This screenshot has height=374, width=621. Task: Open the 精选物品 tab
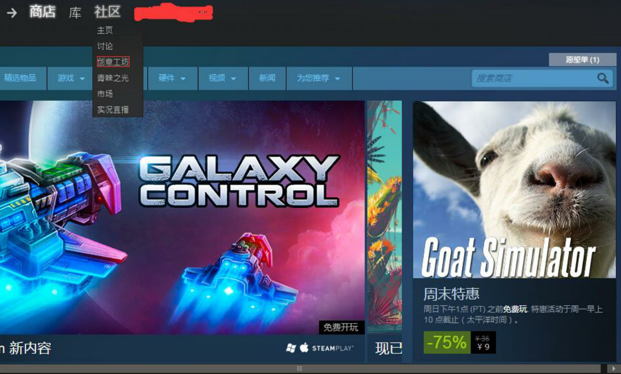pos(20,78)
